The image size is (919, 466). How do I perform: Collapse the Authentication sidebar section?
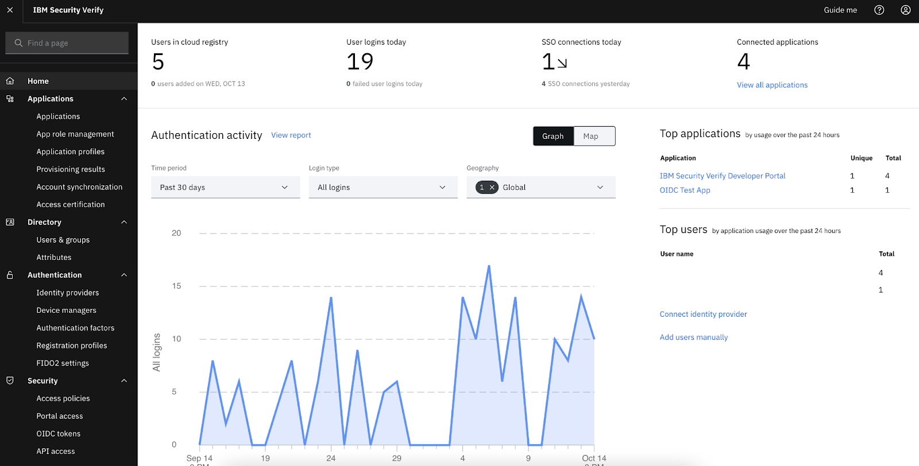124,275
